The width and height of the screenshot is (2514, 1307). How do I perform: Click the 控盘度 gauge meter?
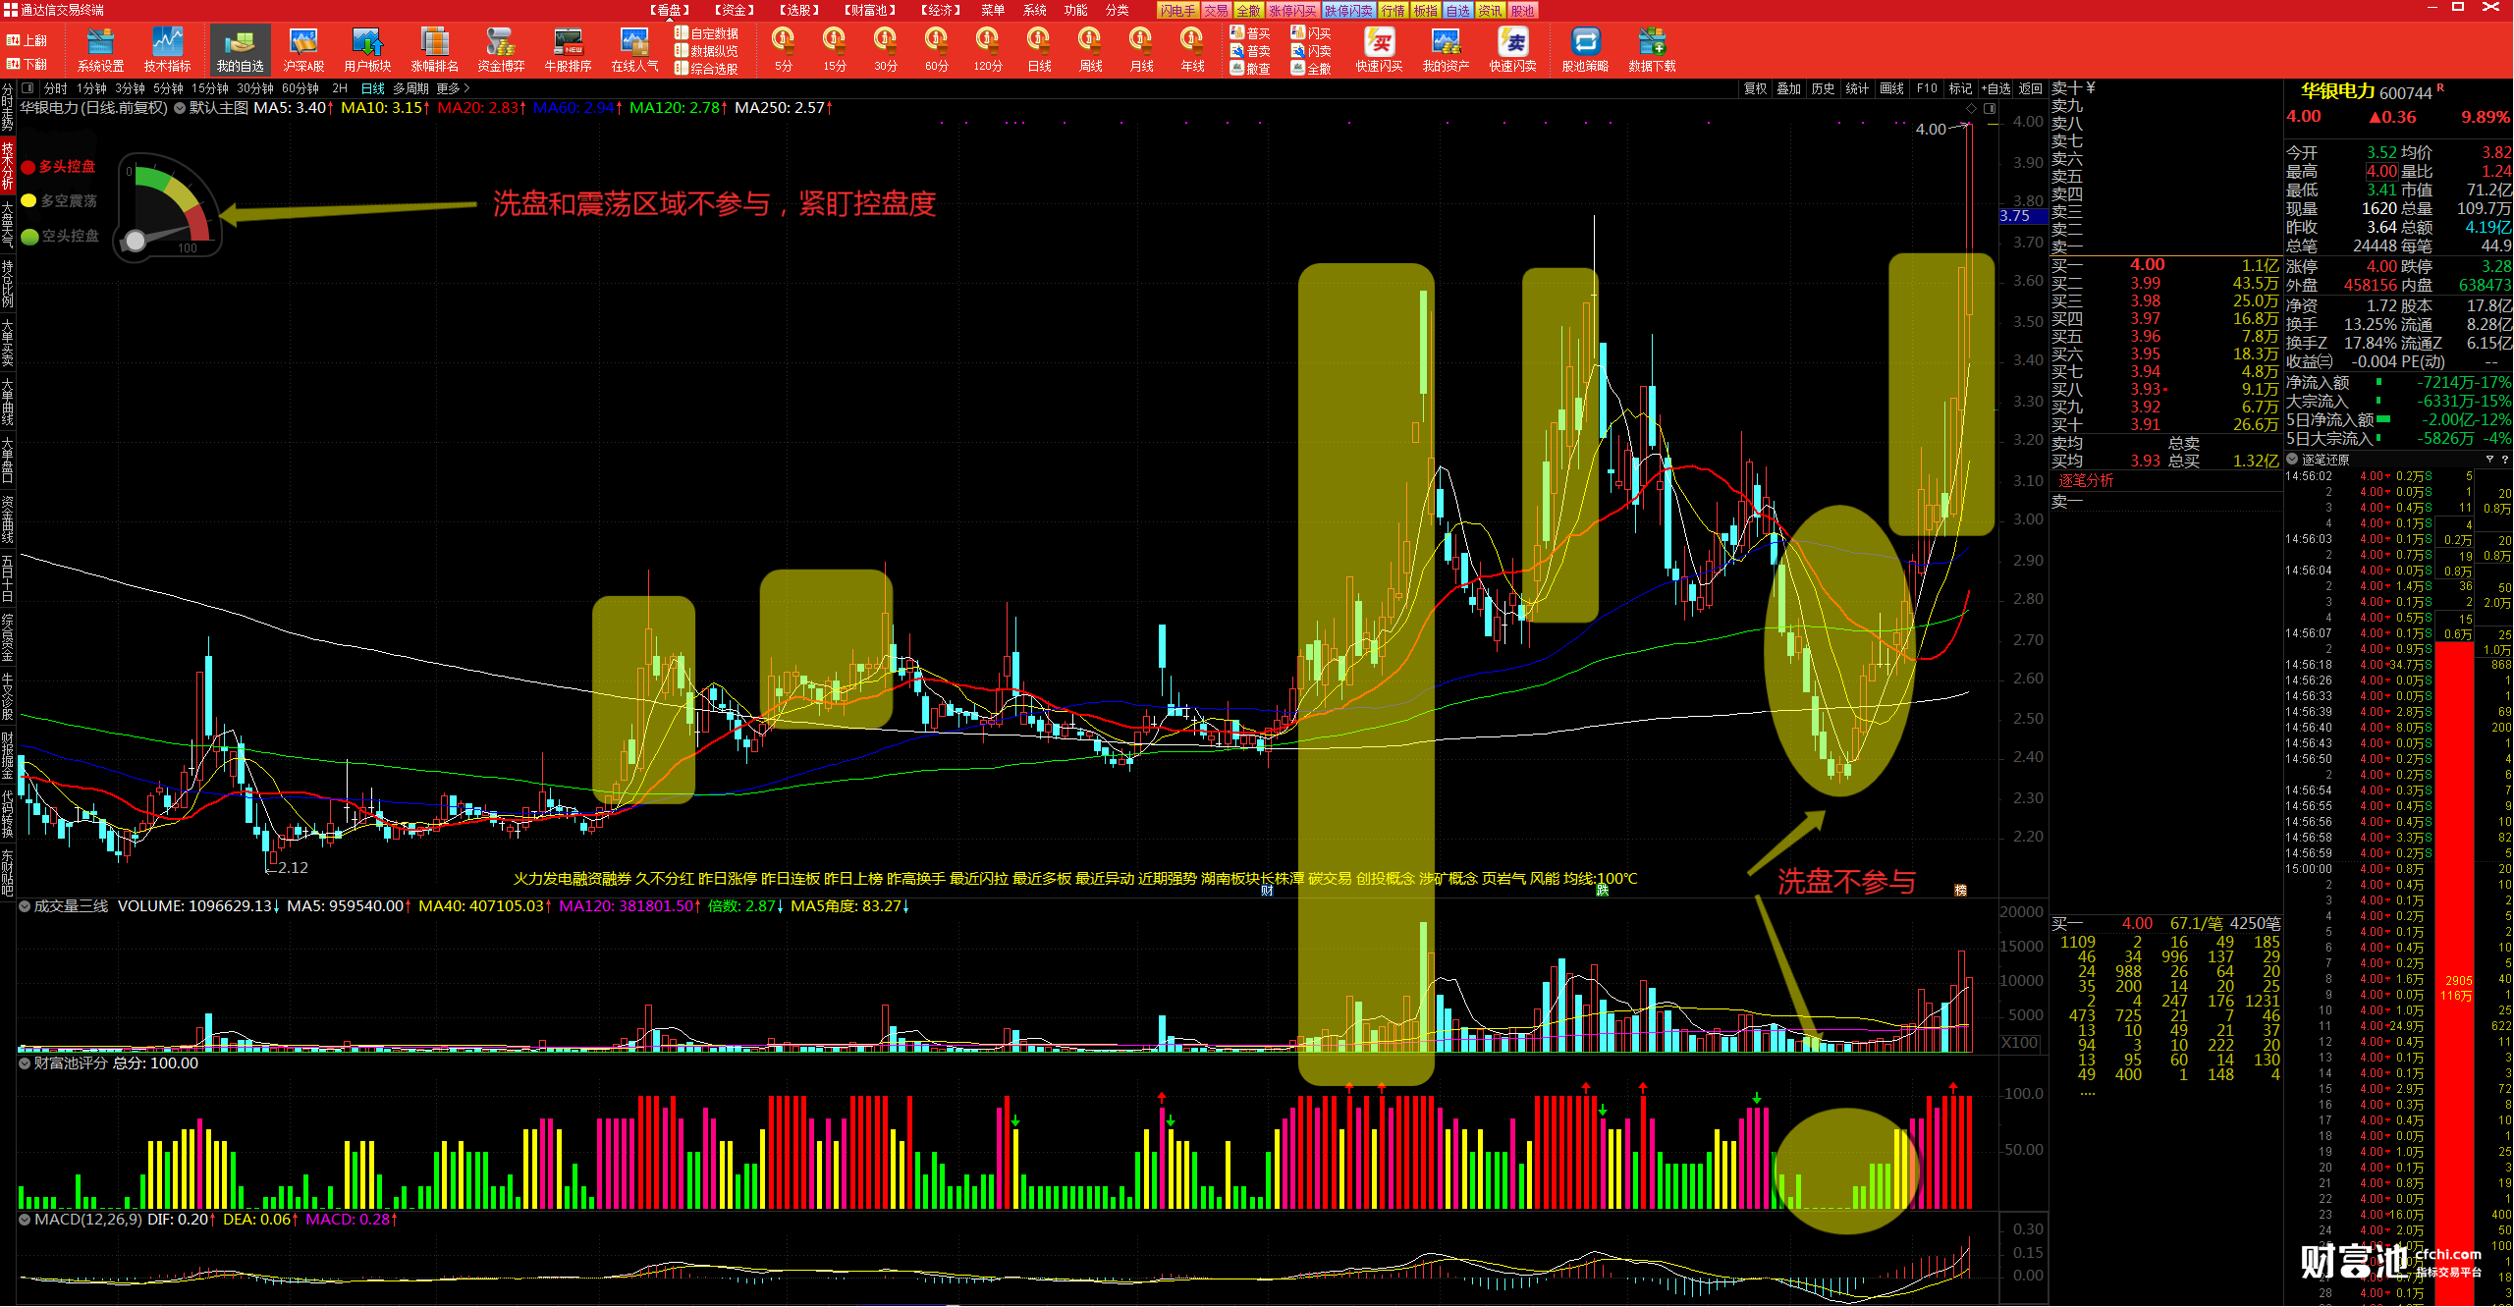pos(169,208)
